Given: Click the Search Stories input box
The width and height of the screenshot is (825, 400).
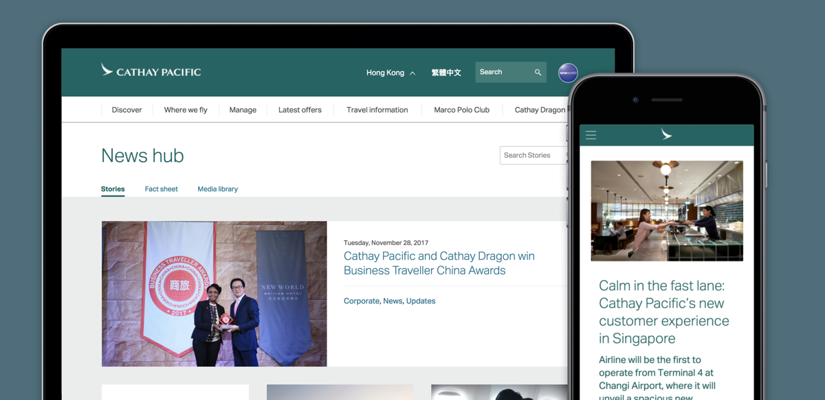Looking at the screenshot, I should click(x=533, y=155).
